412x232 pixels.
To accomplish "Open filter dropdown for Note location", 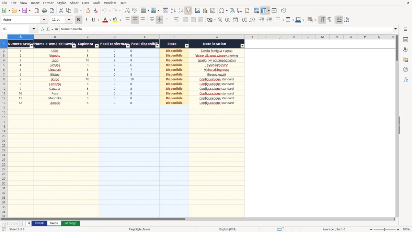I will [x=242, y=46].
